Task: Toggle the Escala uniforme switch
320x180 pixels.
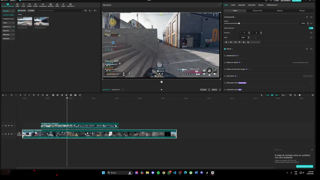Action: click(x=311, y=28)
